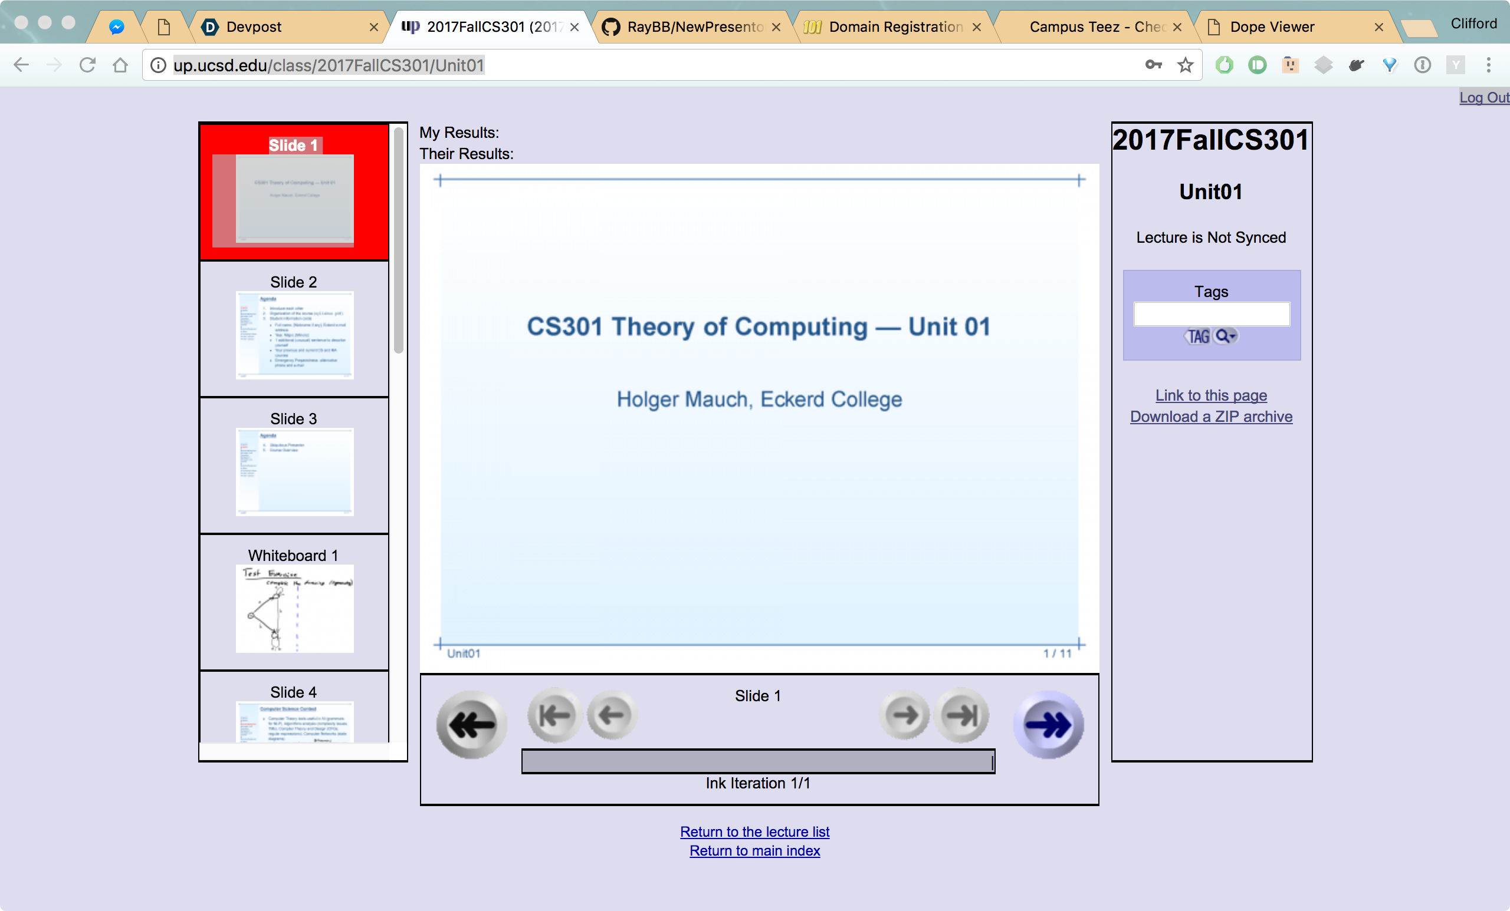This screenshot has width=1510, height=911.
Task: Click the large previous-slide double arrow button
Action: click(x=471, y=724)
